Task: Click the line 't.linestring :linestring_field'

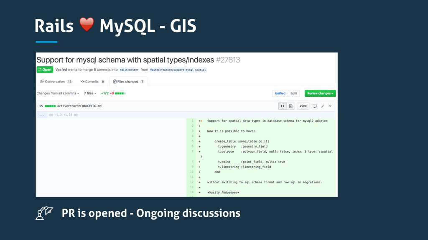Action: coord(244,167)
